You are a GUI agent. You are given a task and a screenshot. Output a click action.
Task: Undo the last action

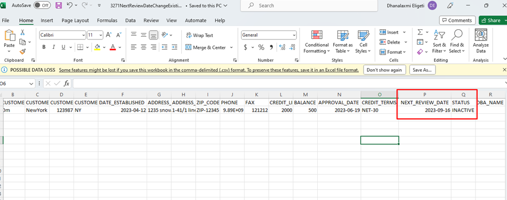(69, 5)
